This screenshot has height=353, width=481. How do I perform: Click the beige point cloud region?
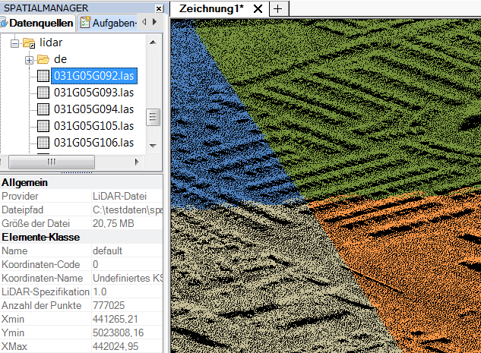pos(261,282)
